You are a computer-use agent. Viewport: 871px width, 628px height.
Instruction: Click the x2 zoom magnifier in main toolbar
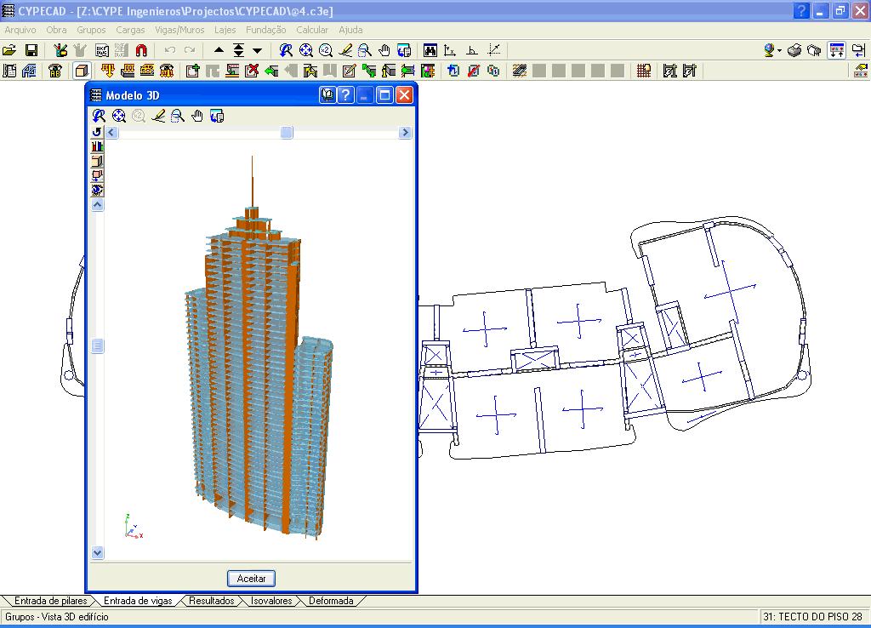326,50
